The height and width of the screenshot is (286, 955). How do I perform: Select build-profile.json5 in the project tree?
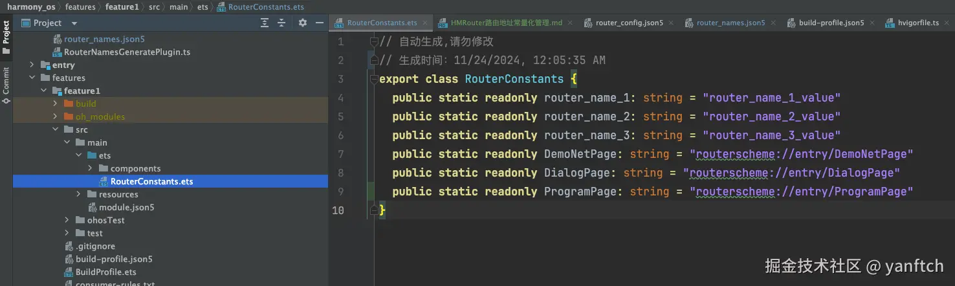point(114,259)
